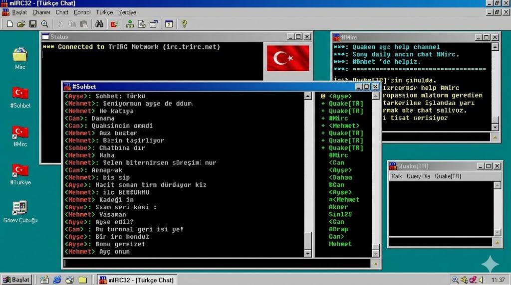
Task: Open the Chanım menu
Action: point(41,12)
